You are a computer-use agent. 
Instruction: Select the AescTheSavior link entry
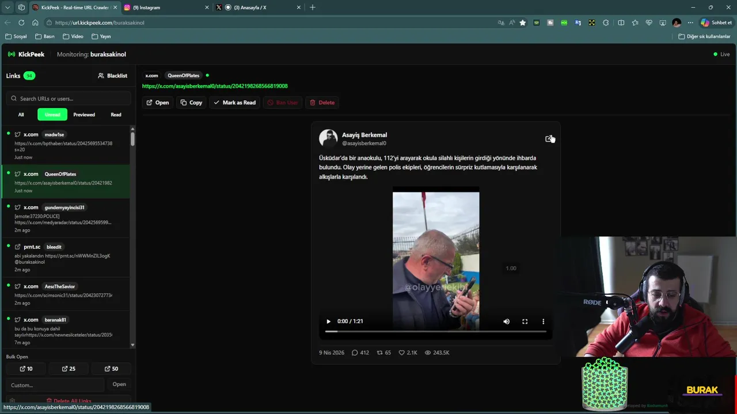66,294
